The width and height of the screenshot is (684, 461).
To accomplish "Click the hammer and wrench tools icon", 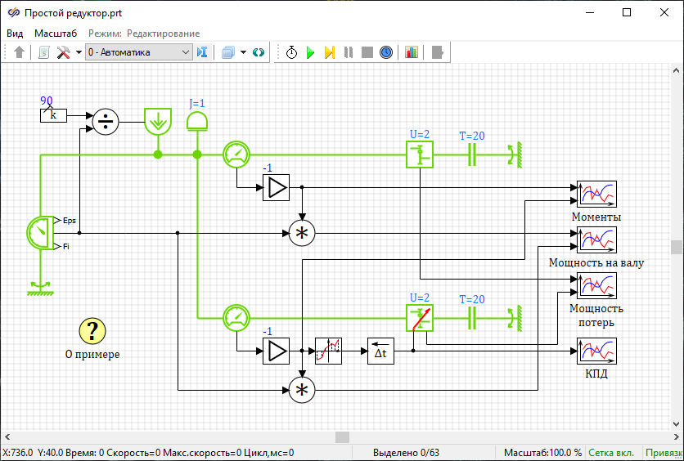I will coord(63,52).
